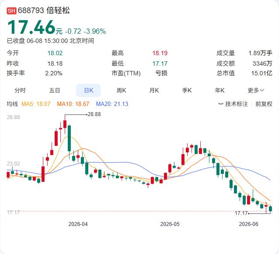Image resolution: width=279 pixels, height=254 pixels.
Task: Click the MA10: 18.67 legend label
Action: (73, 104)
